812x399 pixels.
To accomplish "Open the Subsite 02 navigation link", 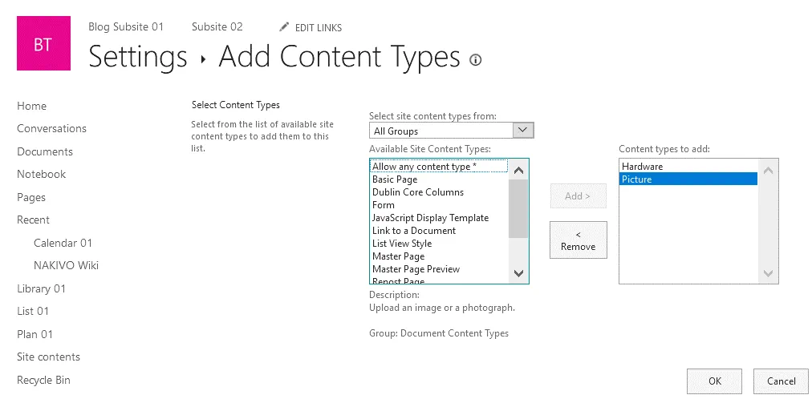I will pos(217,26).
